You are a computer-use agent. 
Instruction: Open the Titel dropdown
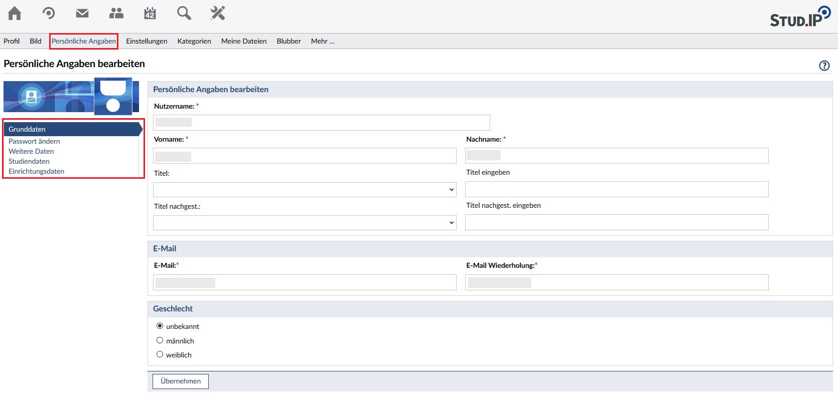click(305, 190)
